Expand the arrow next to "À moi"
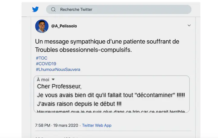 click(x=53, y=79)
